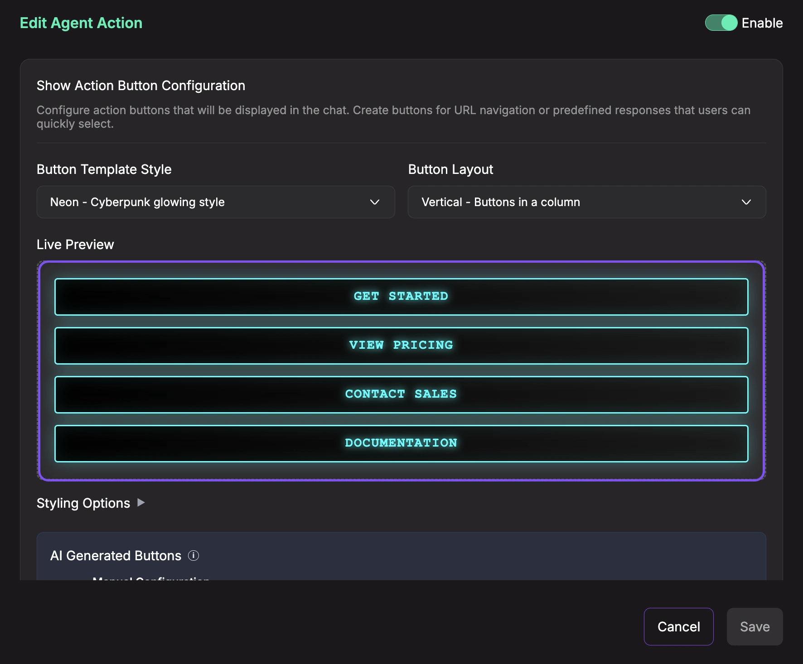803x664 pixels.
Task: Click the AI Generated Buttons heading
Action: pyautogui.click(x=116, y=556)
